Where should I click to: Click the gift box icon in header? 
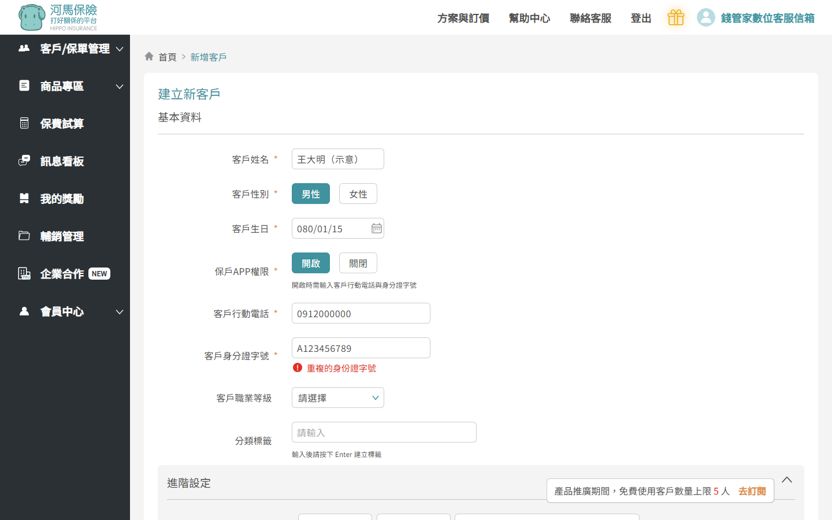click(675, 18)
